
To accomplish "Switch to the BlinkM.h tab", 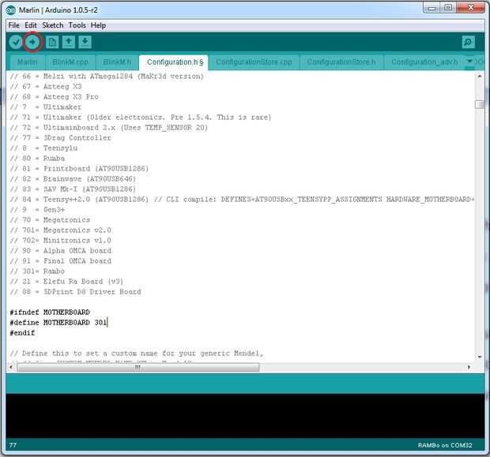I will coord(117,62).
